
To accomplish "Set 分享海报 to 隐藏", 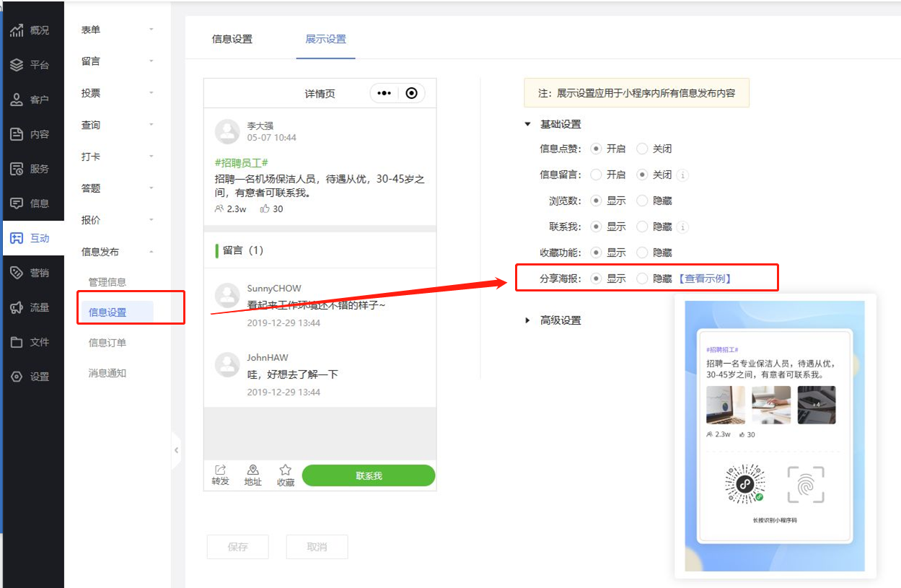I will coord(642,278).
